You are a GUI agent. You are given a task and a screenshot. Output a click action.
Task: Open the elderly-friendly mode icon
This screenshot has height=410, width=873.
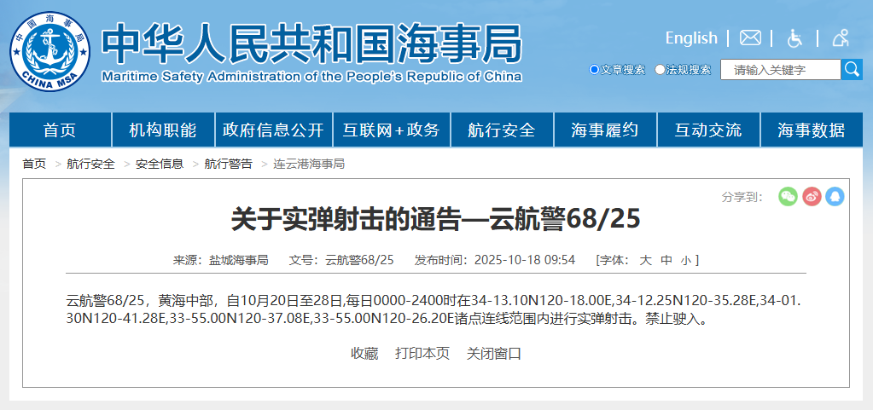pos(841,38)
